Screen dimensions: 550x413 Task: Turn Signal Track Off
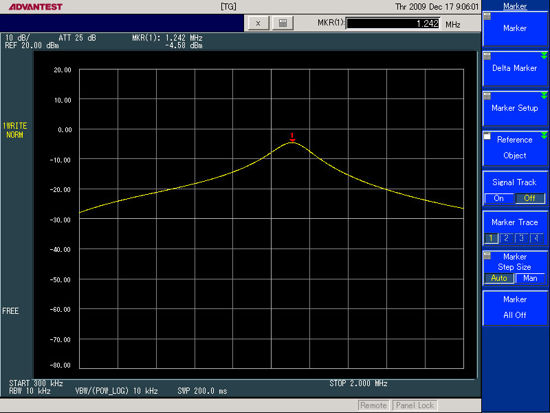pyautogui.click(x=529, y=198)
